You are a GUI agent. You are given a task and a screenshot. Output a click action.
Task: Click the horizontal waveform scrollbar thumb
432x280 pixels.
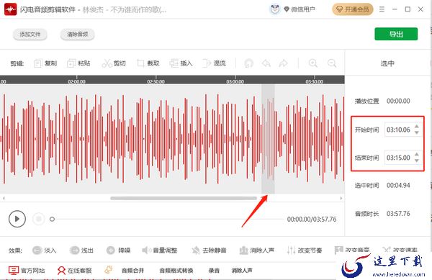[184, 198]
